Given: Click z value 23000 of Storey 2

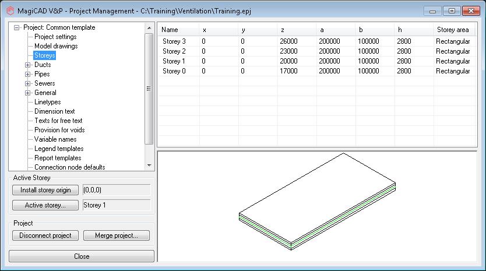Looking at the screenshot, I should pos(288,51).
